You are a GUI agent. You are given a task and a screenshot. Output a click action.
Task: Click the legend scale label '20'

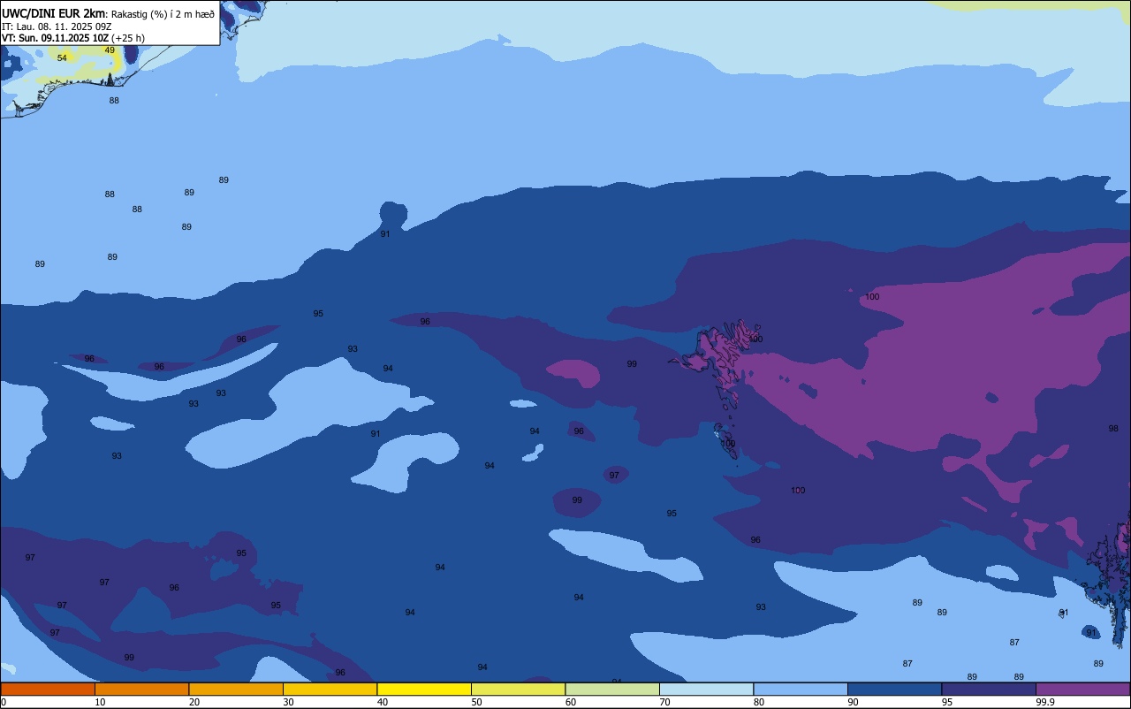[x=194, y=702]
